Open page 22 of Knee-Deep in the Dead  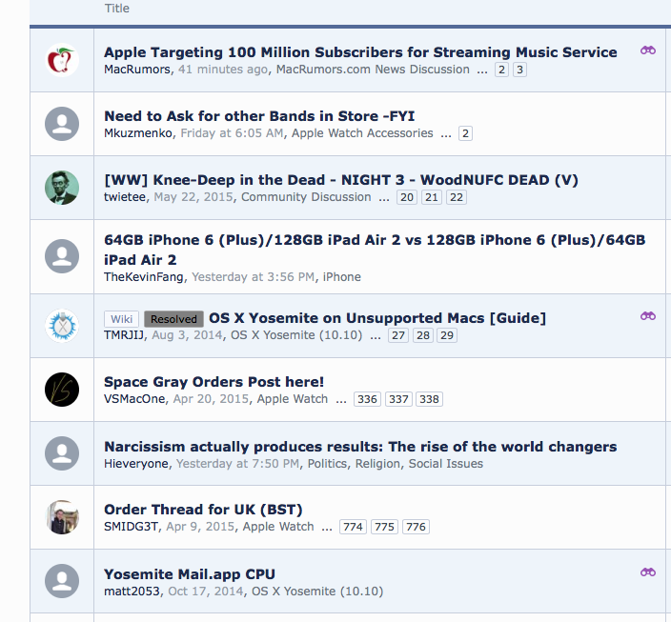457,197
